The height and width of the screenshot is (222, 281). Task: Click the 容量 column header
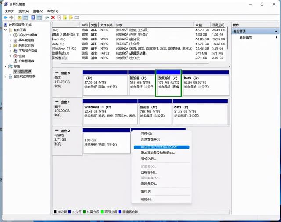pyautogui.click(x=202, y=25)
